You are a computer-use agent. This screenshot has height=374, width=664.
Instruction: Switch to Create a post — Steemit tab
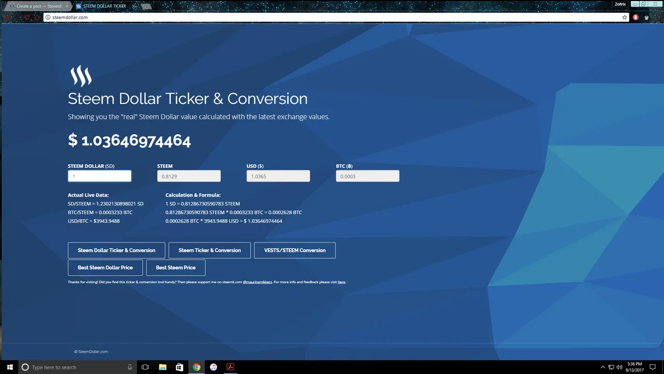(37, 6)
